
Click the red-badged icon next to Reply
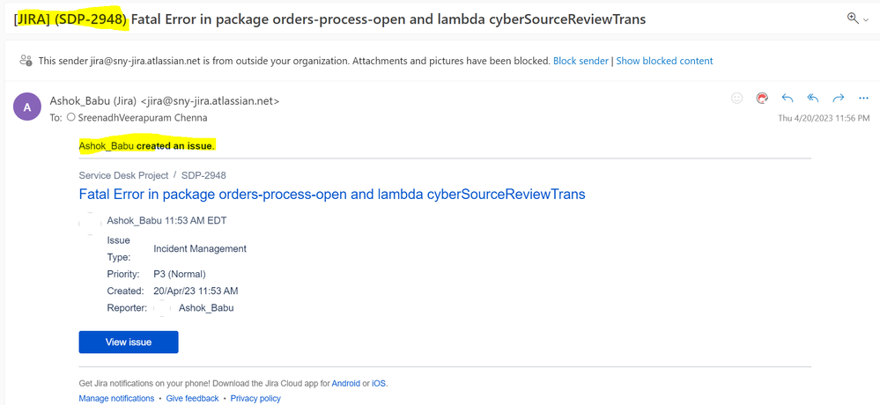[x=762, y=98]
